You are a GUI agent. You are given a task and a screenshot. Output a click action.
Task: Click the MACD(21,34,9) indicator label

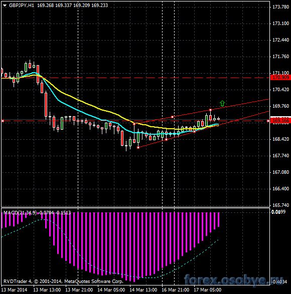coord(20,213)
